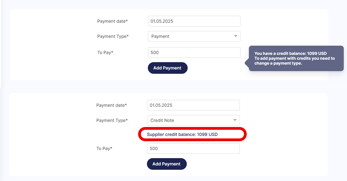
Task: Open the Payment Type dropdown showing 'Credit Note'
Action: tap(193, 120)
